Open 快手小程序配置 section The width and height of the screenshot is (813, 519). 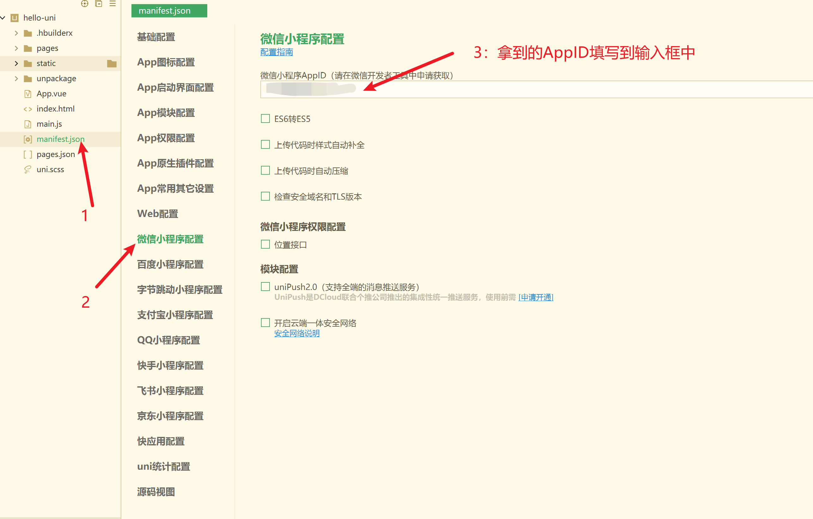point(170,366)
